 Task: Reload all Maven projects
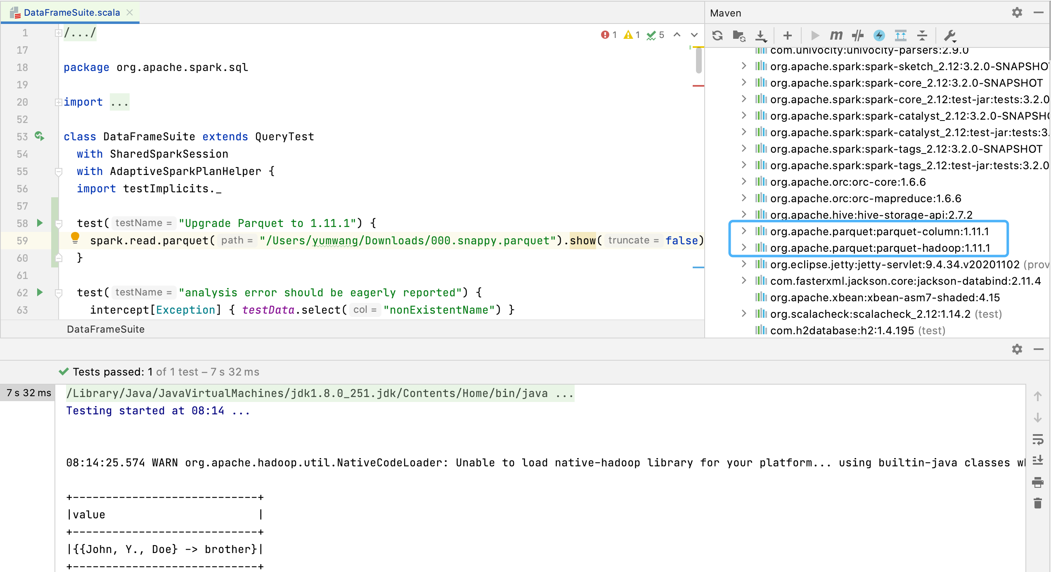(x=717, y=35)
